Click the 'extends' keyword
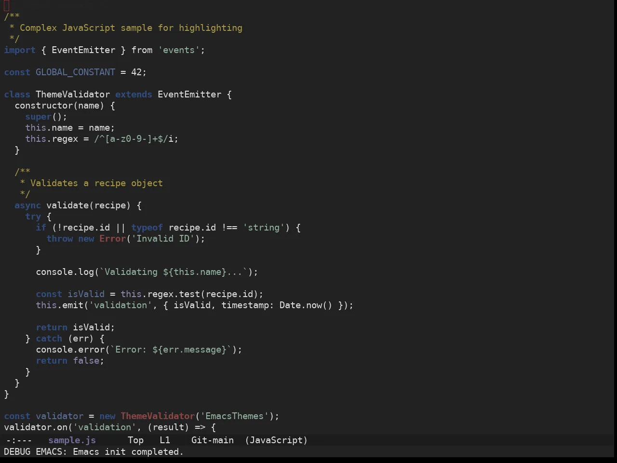This screenshot has width=617, height=463. click(x=134, y=94)
